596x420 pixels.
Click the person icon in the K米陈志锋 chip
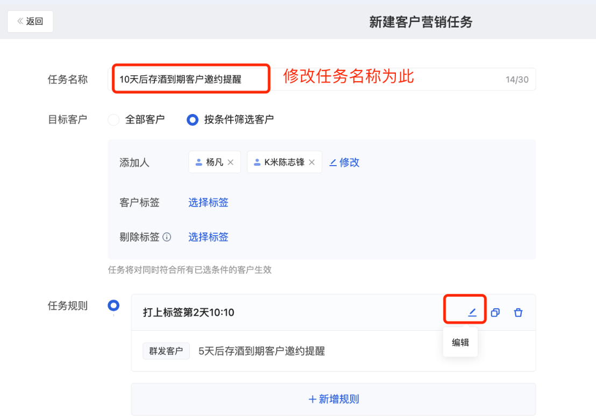click(x=257, y=162)
